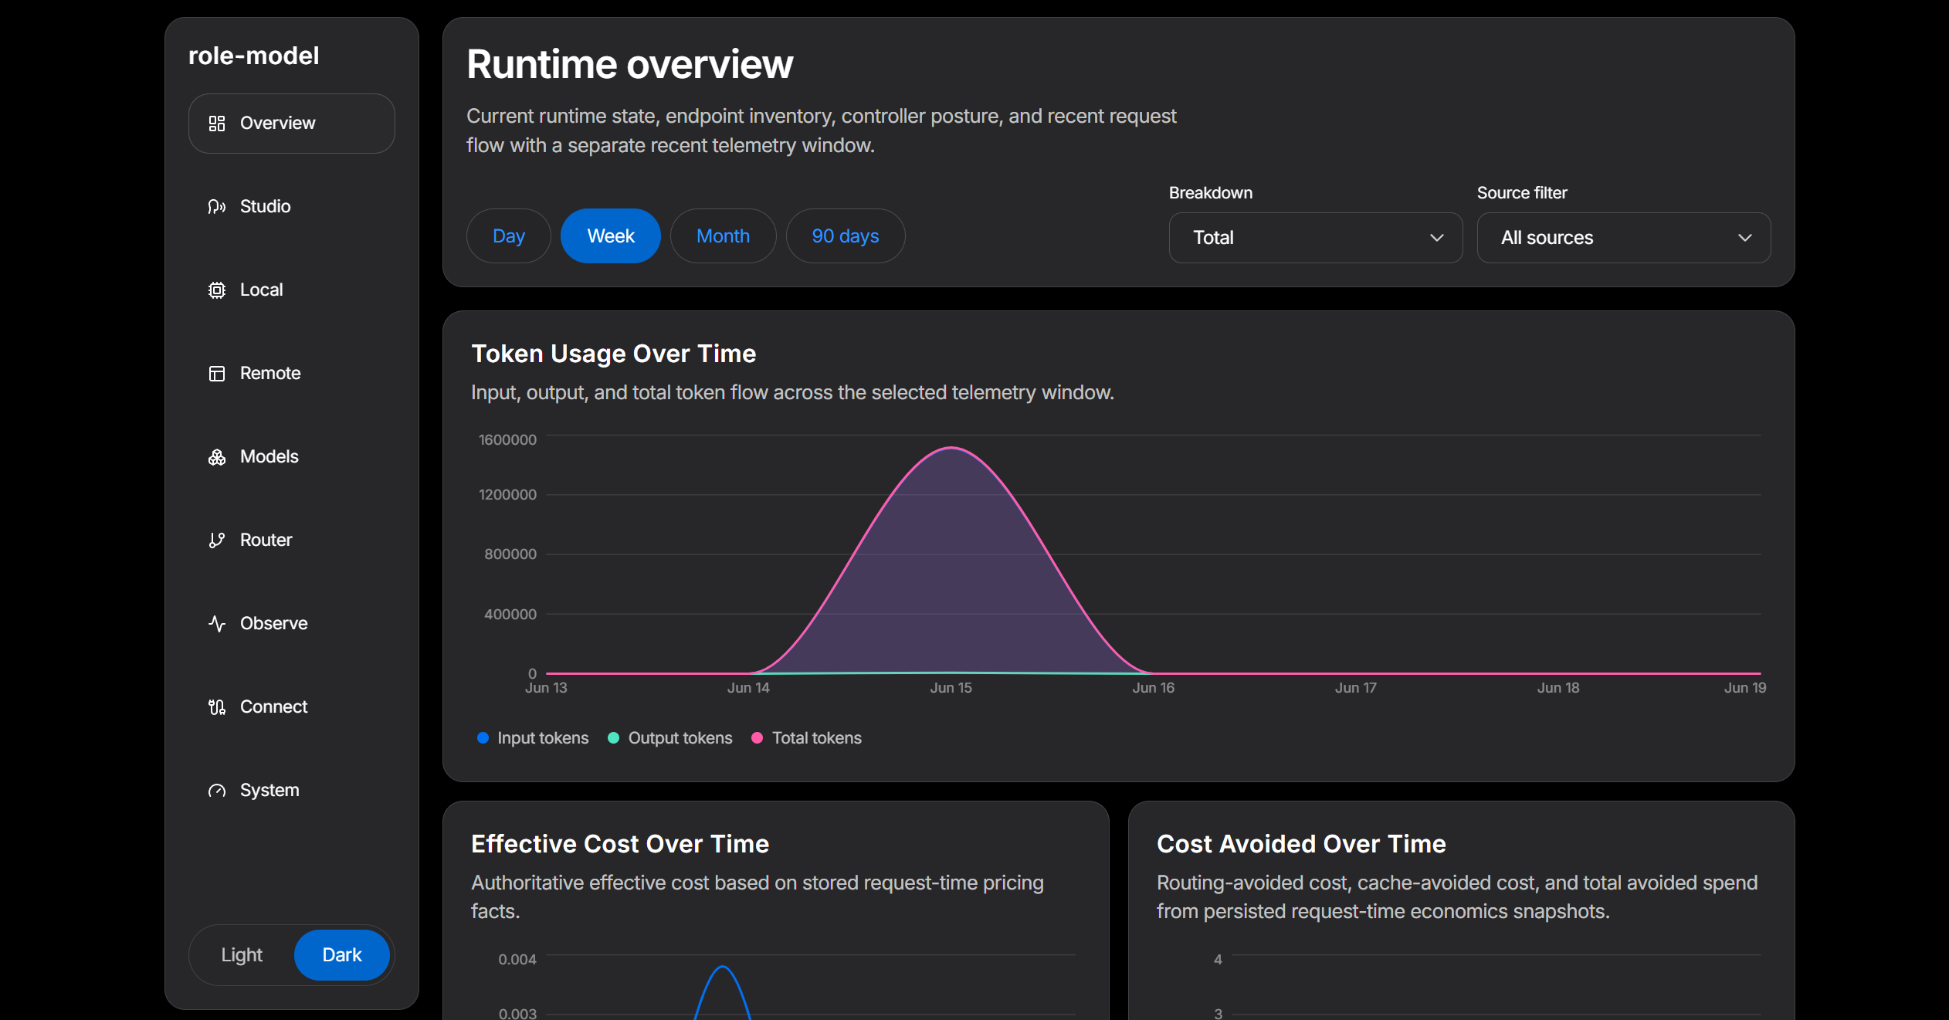1949x1020 pixels.
Task: Click the Jun 19 axis label
Action: point(1745,688)
